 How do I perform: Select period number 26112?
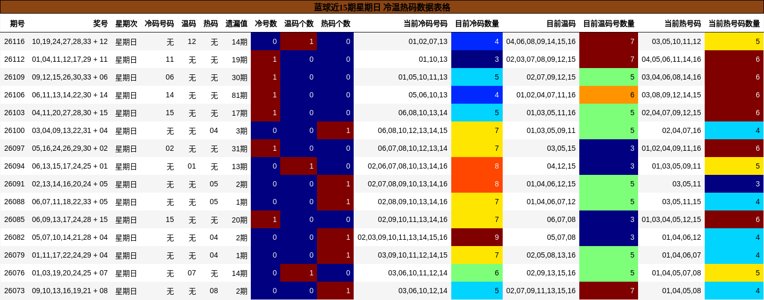tap(14, 59)
